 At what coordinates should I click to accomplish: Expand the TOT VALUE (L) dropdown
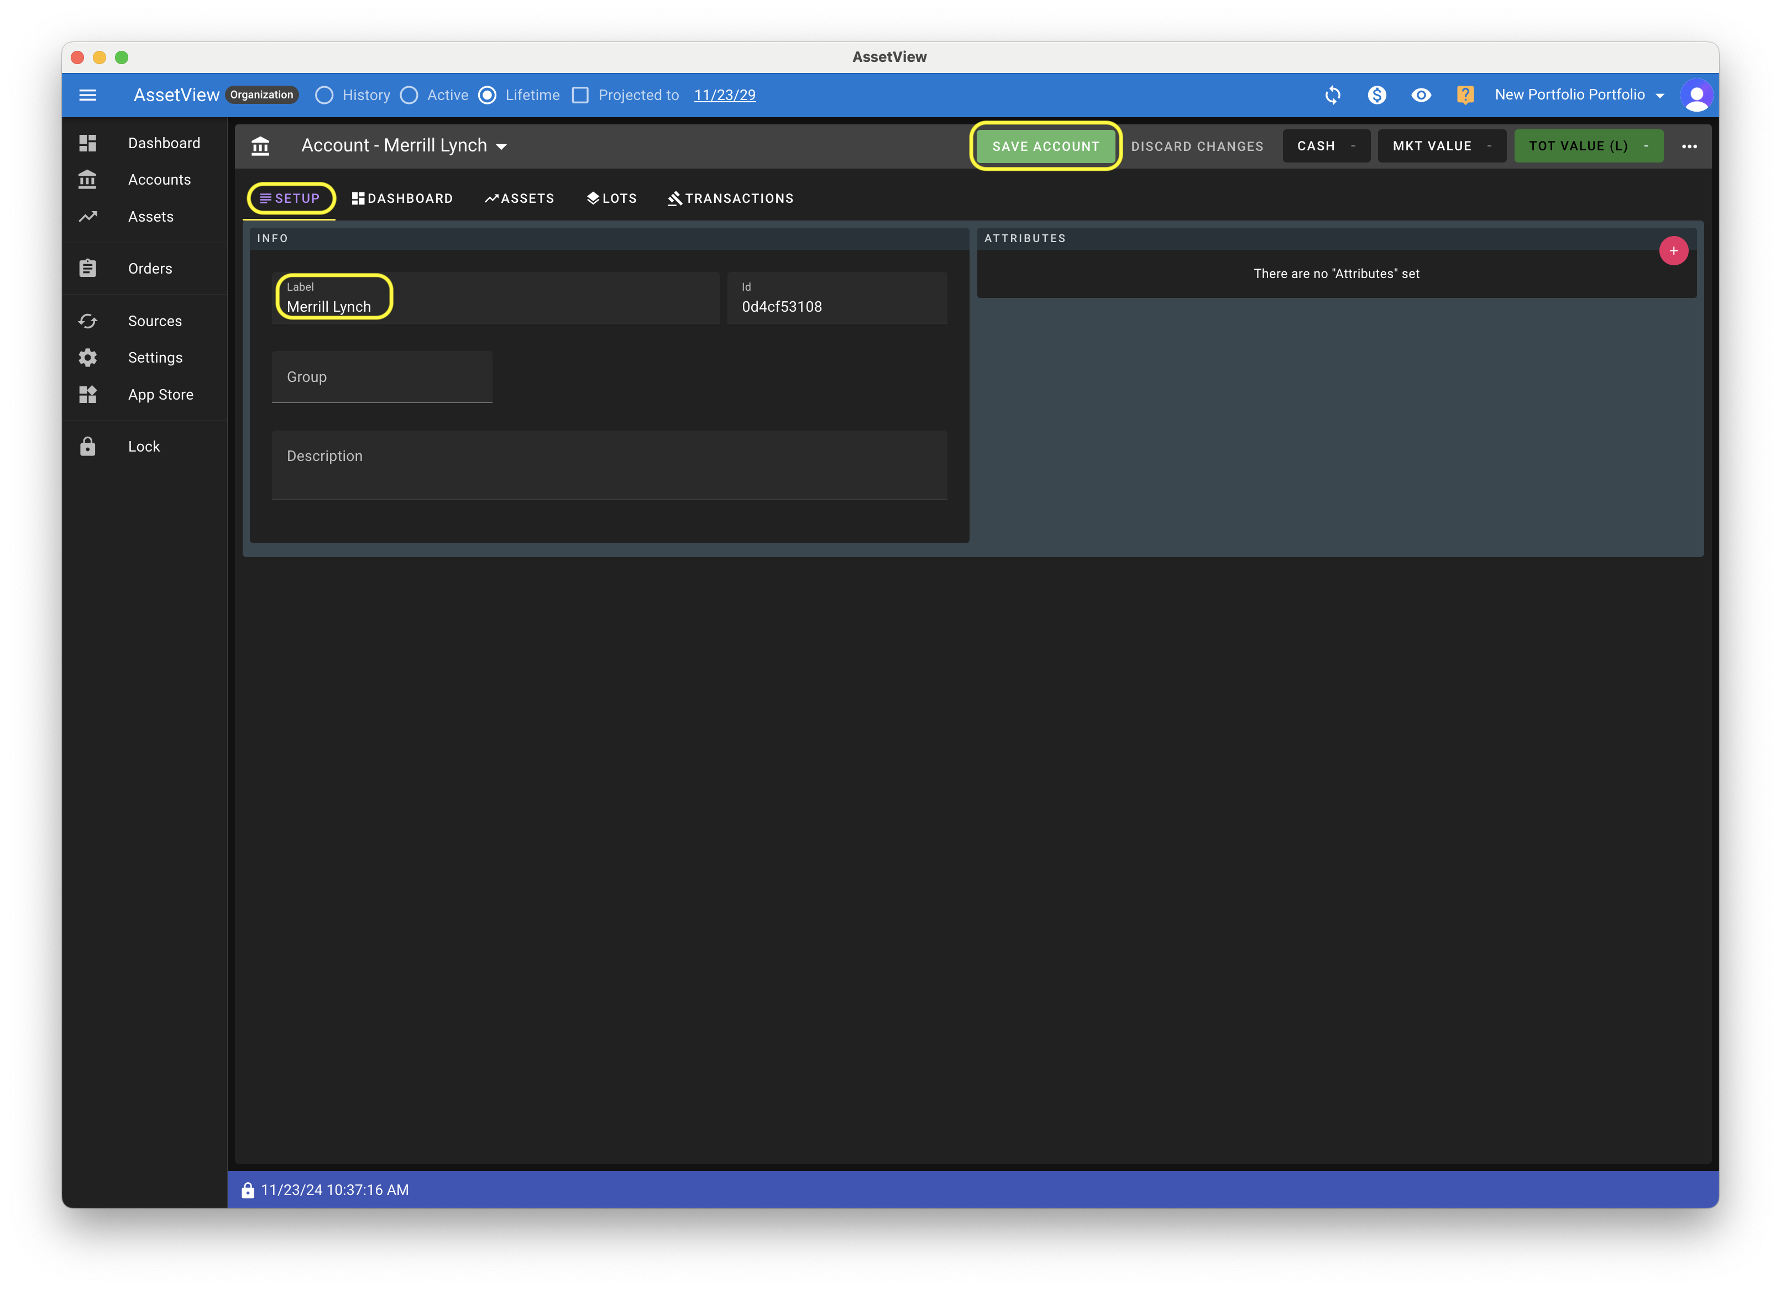[x=1588, y=146]
